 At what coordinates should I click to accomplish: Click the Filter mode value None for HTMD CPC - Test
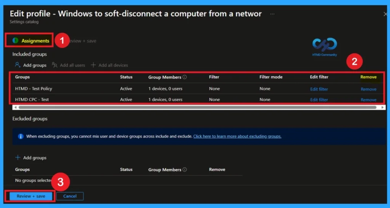(265, 100)
